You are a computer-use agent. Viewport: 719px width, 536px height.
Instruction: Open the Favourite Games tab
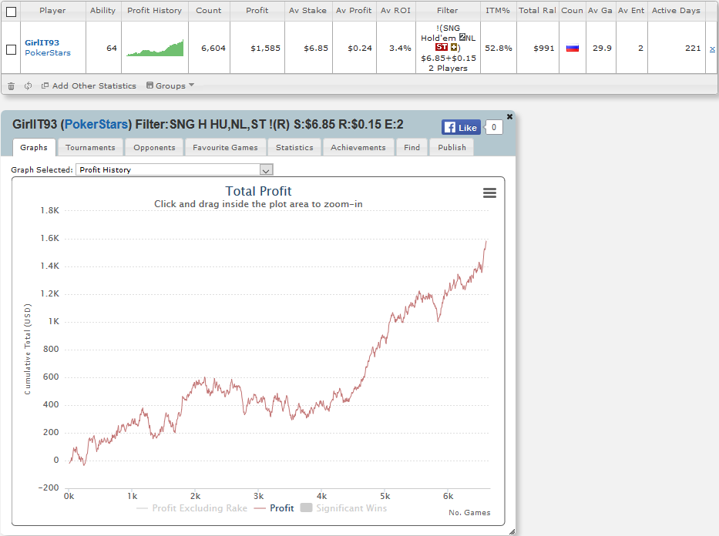coord(225,148)
